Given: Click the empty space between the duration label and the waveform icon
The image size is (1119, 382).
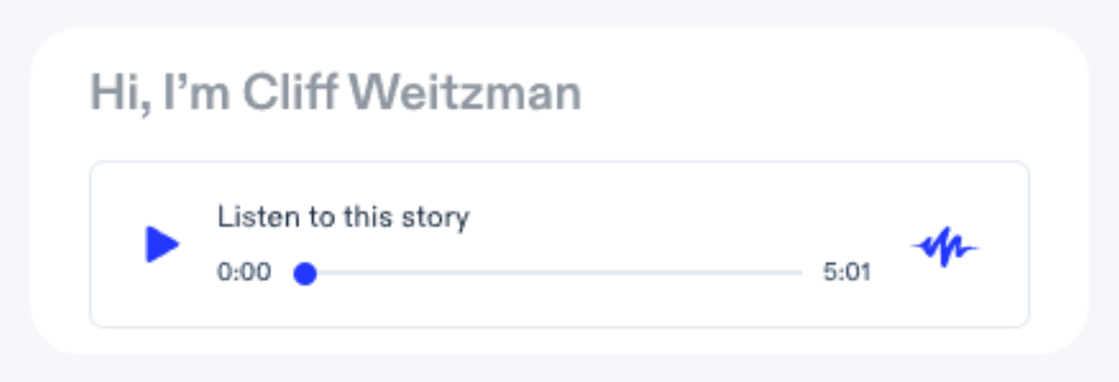Looking at the screenshot, I should coord(891,272).
